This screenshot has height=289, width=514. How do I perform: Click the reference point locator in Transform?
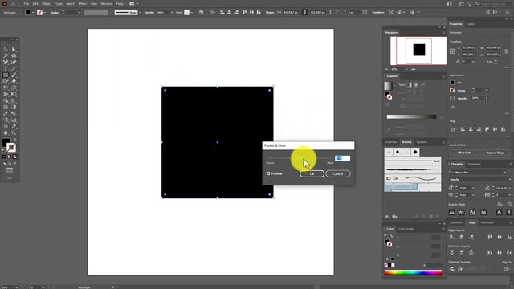click(452, 51)
